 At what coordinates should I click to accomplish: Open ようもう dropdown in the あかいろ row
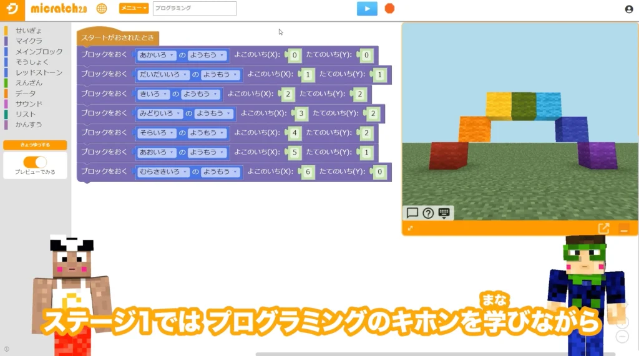tap(207, 55)
